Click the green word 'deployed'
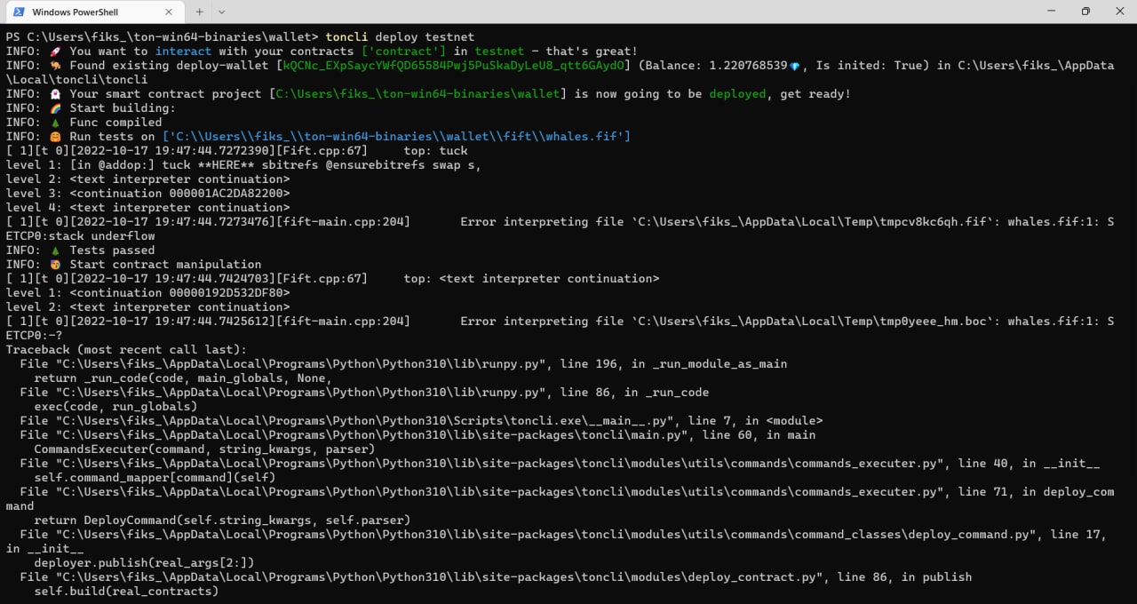Viewport: 1137px width, 604px height. coord(737,94)
